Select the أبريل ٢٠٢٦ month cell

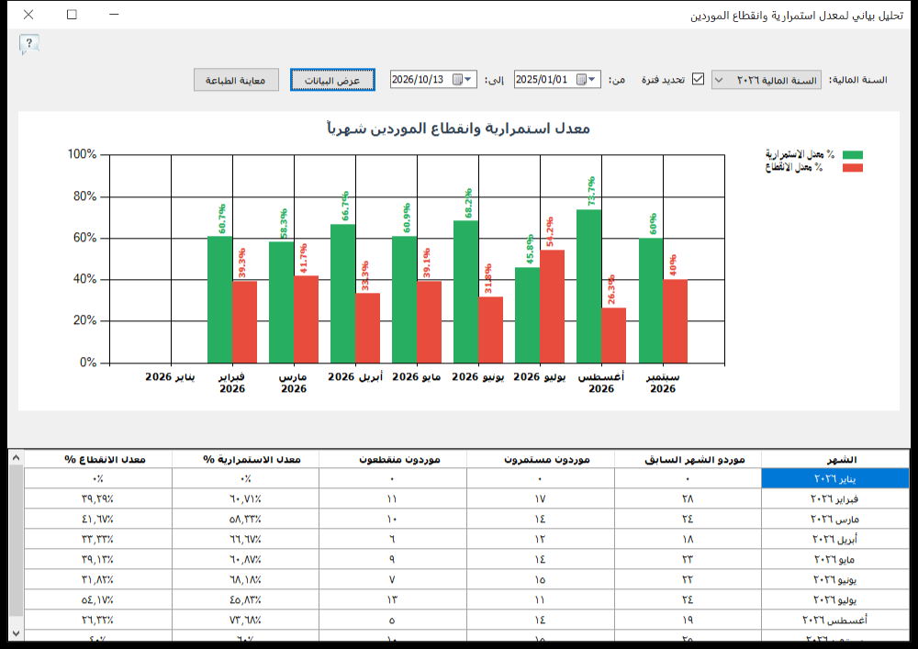(834, 539)
